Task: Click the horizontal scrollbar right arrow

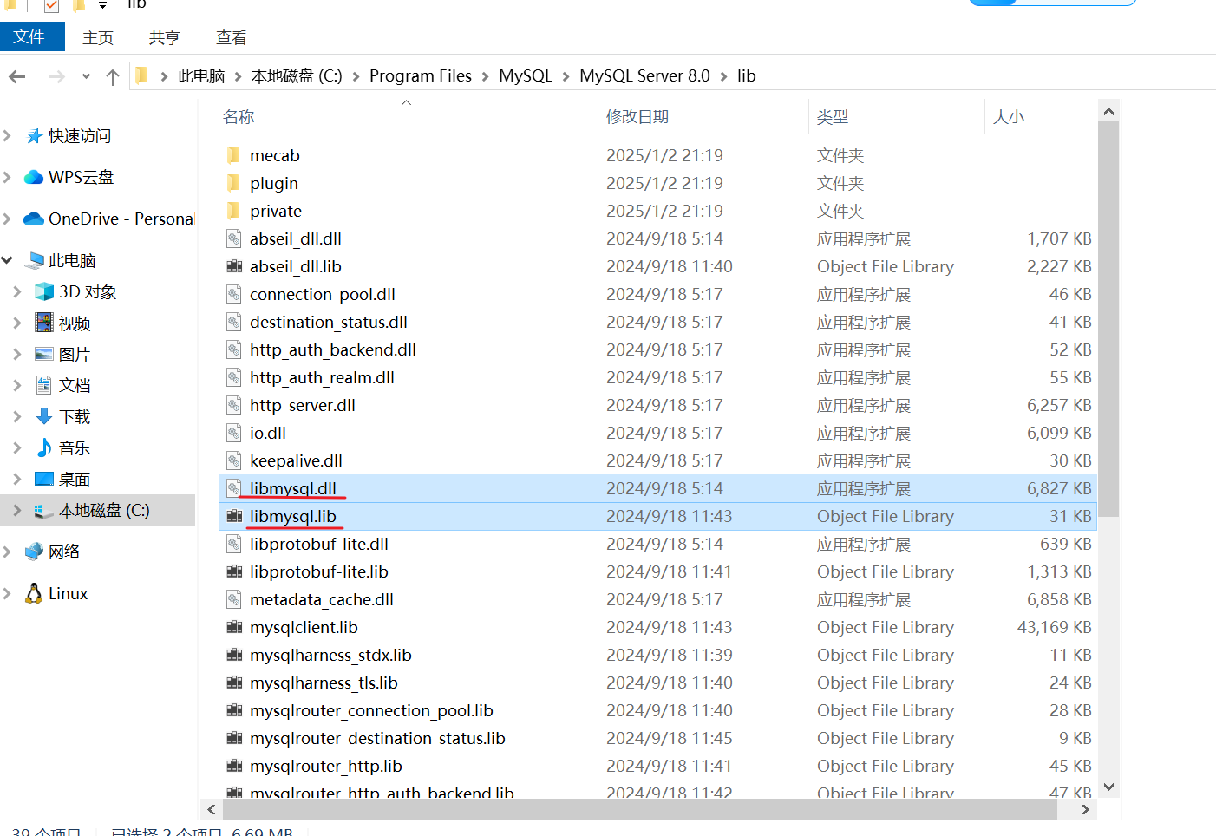Action: coord(1083,809)
